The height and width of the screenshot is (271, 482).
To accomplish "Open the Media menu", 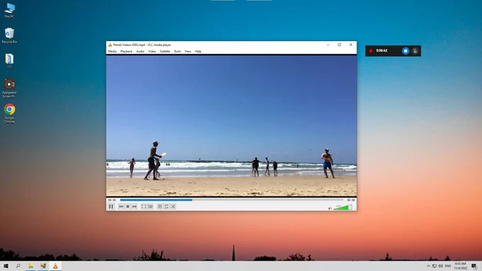I will point(112,51).
